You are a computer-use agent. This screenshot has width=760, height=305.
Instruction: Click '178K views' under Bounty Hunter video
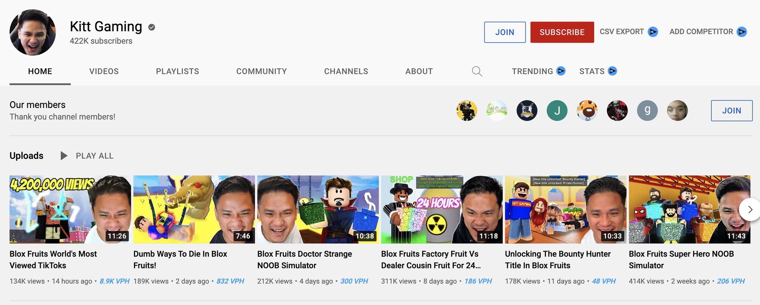(x=522, y=281)
